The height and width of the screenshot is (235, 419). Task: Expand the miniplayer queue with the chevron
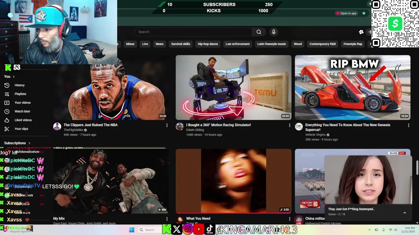[x=405, y=213]
